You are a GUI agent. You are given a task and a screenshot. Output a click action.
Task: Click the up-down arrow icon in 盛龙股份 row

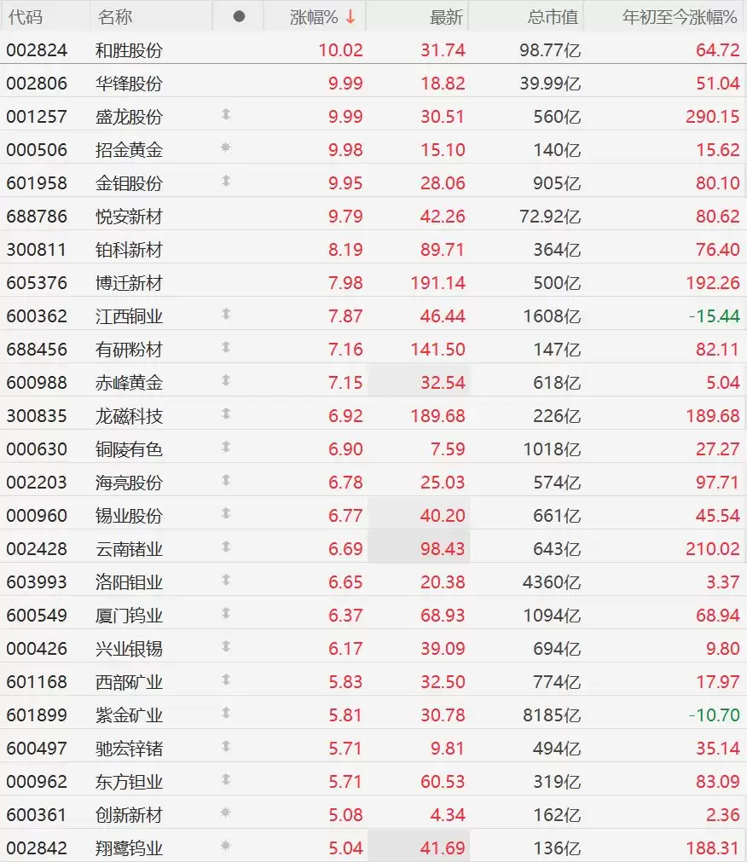225,114
